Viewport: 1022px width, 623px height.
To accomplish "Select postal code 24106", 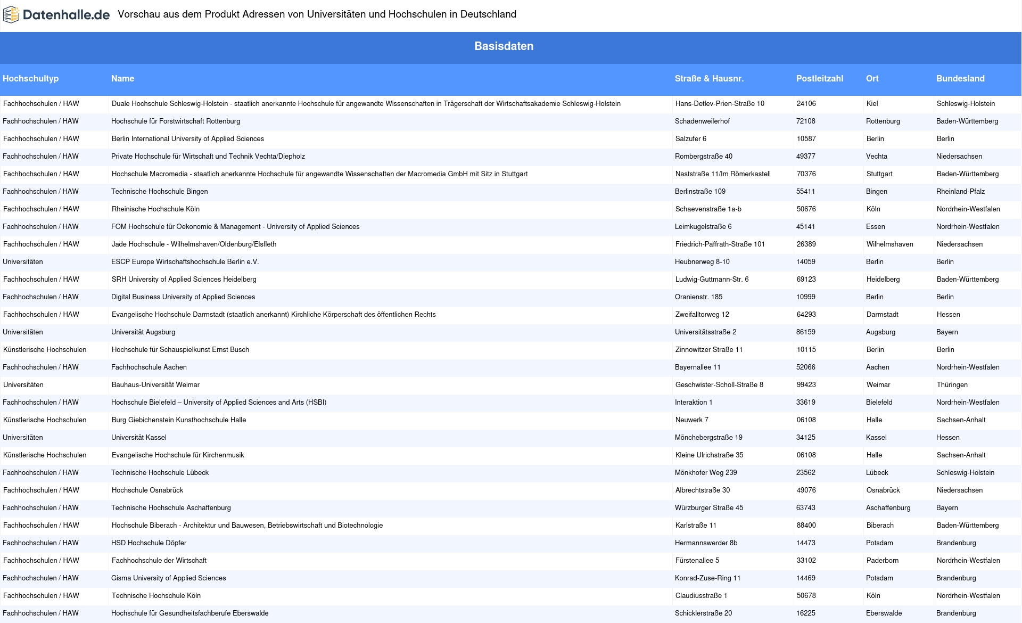I will click(x=806, y=104).
